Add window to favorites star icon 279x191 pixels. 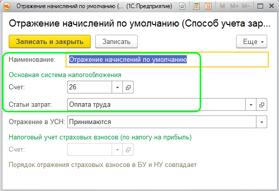182,7
